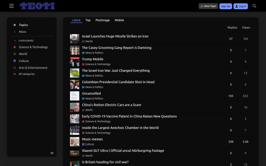Open the Mobile tab
This screenshot has width=266, height=166.
click(119, 20)
